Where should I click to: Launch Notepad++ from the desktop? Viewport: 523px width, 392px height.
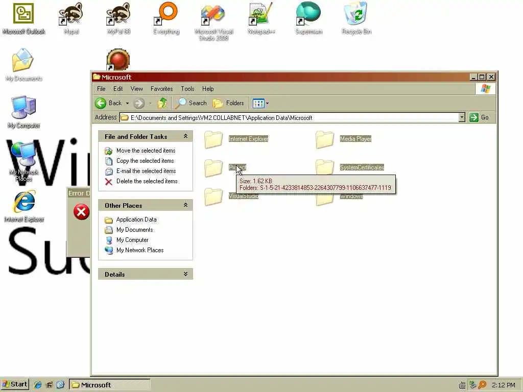pyautogui.click(x=261, y=18)
